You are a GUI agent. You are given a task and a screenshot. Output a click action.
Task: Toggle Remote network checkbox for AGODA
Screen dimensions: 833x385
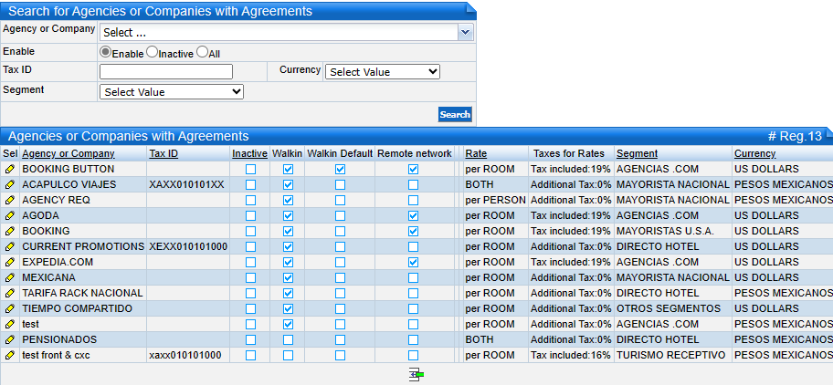[x=414, y=216]
